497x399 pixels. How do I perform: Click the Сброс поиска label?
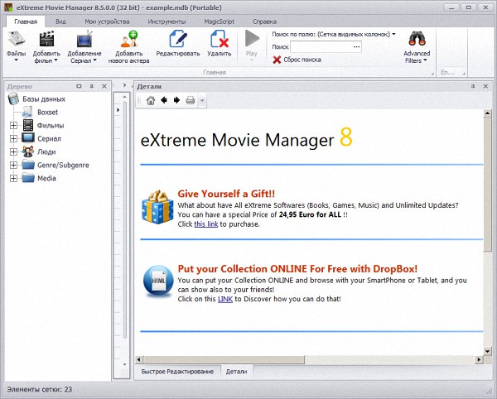coord(302,60)
